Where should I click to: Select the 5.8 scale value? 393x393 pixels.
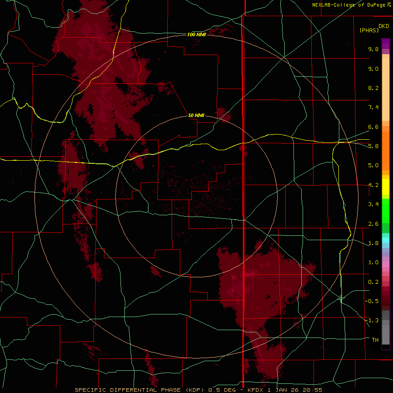[x=373, y=146]
